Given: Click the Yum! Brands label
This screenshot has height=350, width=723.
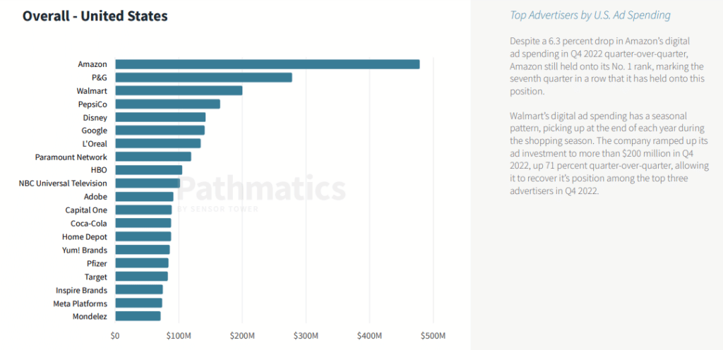Looking at the screenshot, I should [x=85, y=250].
